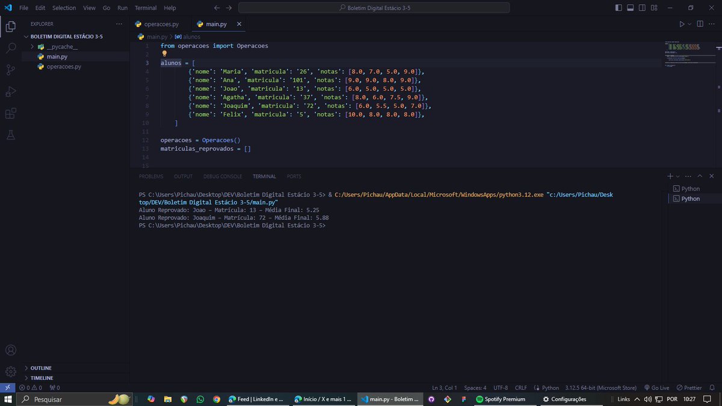
Task: Open the Extensions view
Action: click(x=10, y=113)
